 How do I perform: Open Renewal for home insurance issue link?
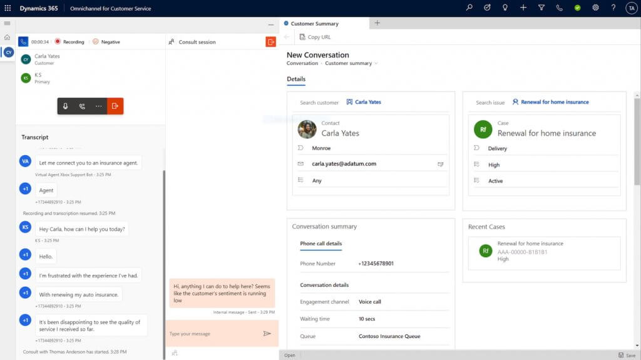pyautogui.click(x=550, y=102)
